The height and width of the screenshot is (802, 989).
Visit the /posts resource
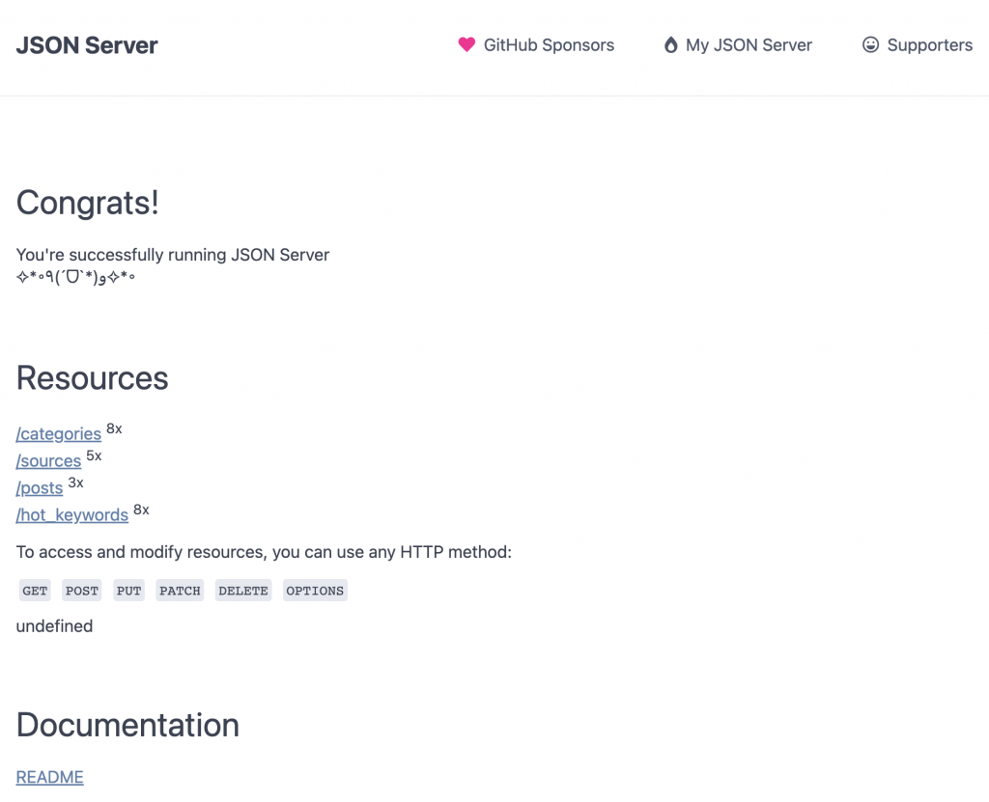click(x=40, y=488)
